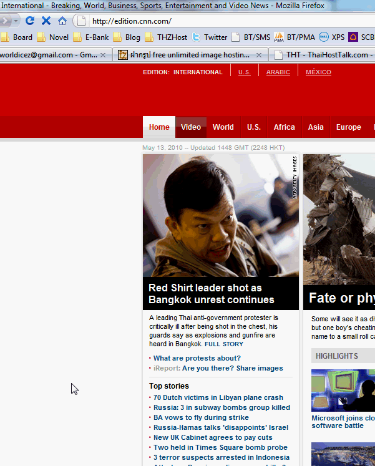Open the plane wreckage photo
The height and width of the screenshot is (466, 375).
(339, 220)
